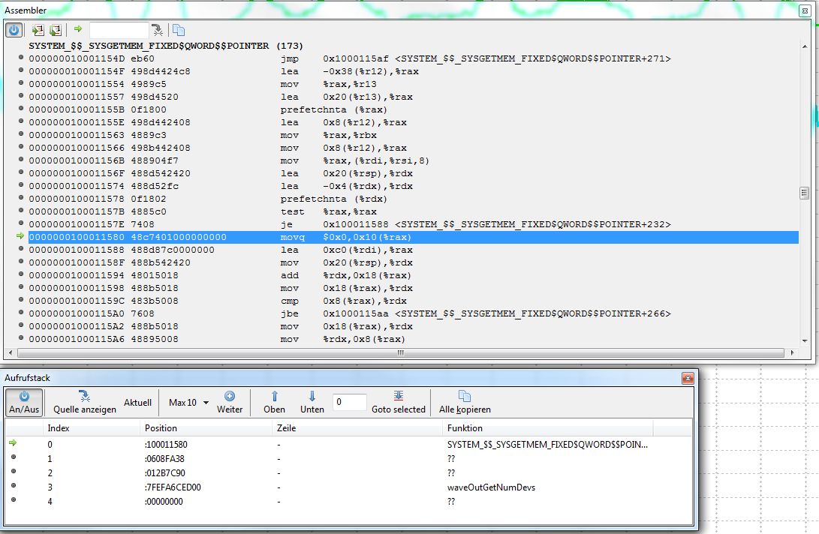Move up with the Oben arrow

point(274,402)
